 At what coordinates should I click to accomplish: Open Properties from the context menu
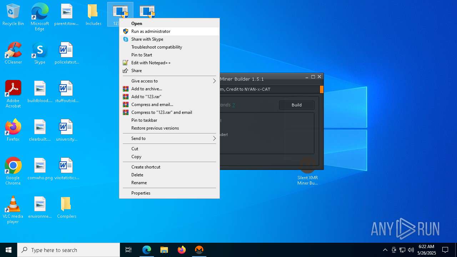tap(169, 193)
